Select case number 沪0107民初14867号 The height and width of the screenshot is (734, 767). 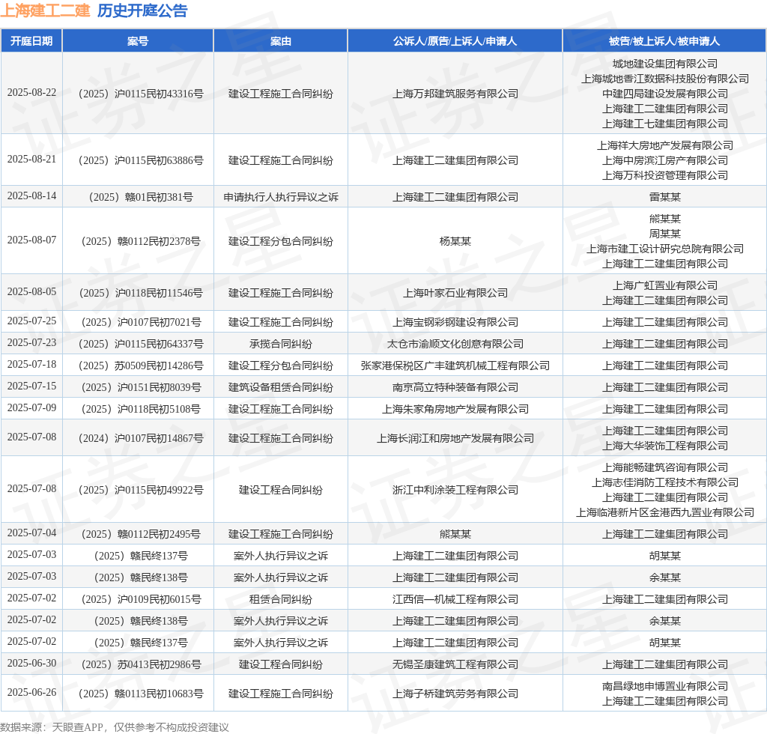pos(141,438)
